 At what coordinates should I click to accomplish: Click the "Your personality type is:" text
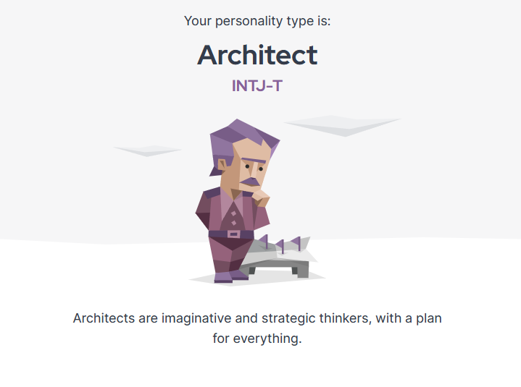257,21
